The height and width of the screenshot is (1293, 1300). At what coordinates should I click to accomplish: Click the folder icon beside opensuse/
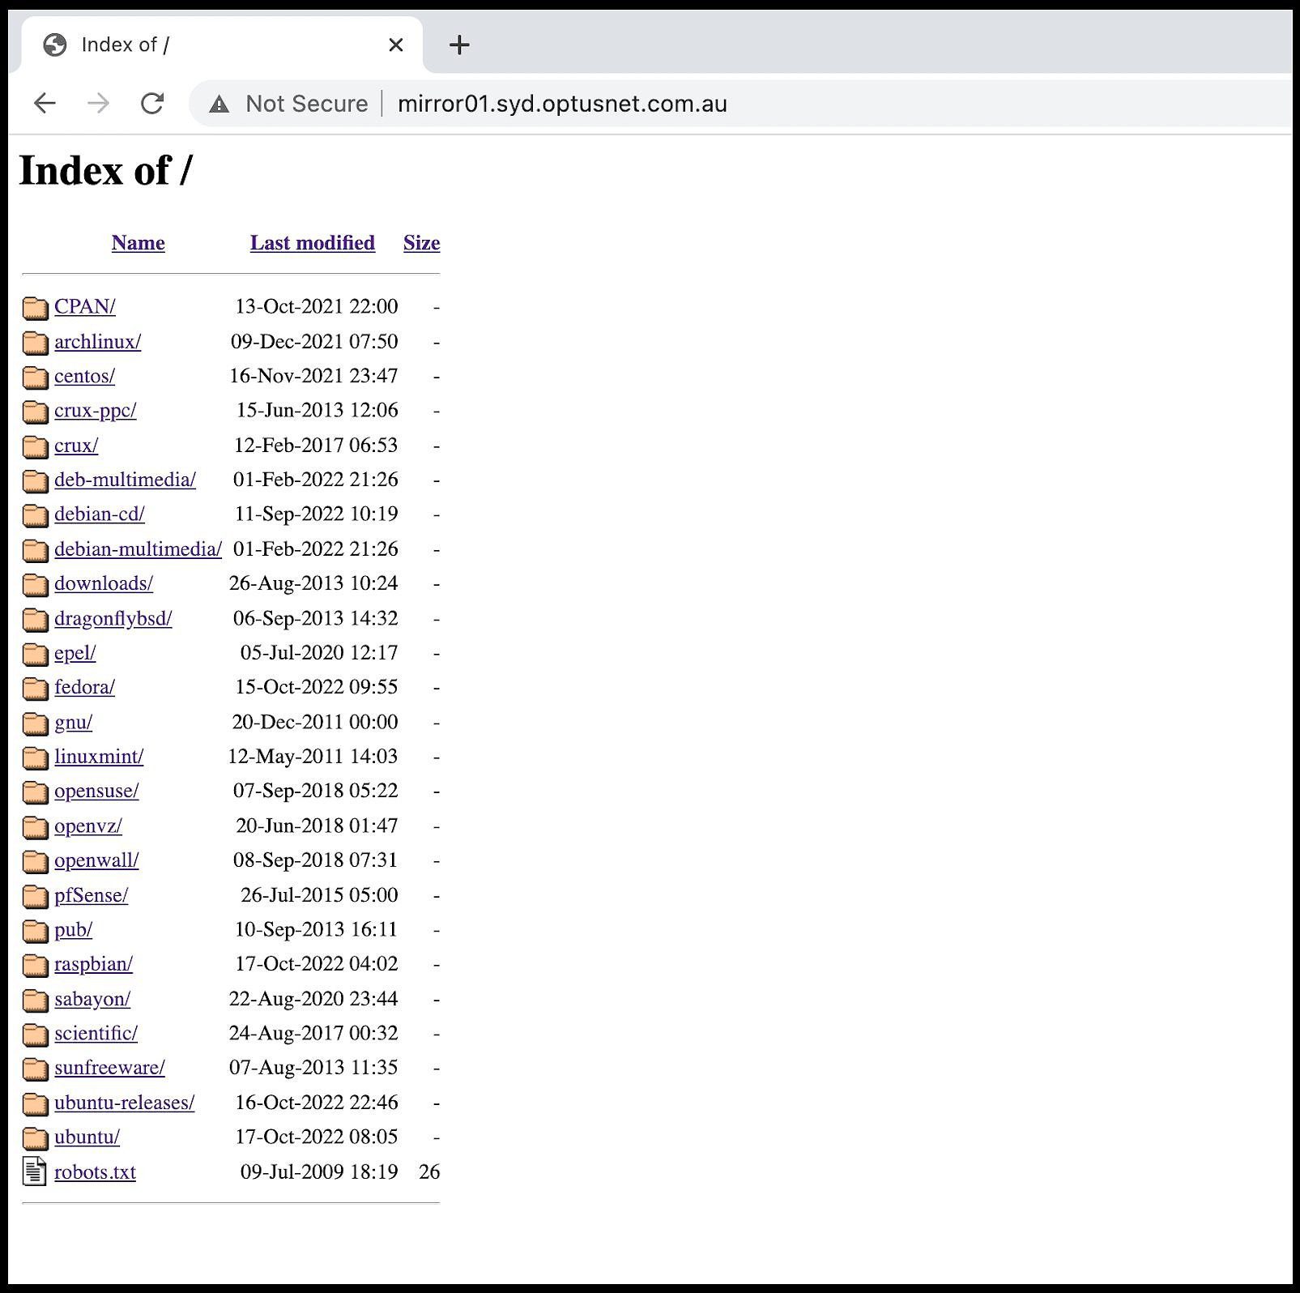click(x=36, y=792)
